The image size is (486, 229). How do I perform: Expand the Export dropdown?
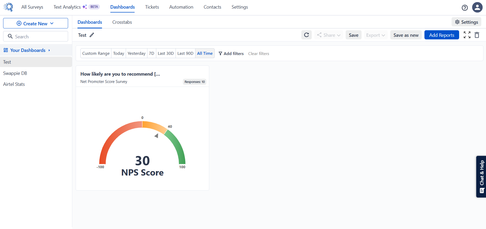[x=375, y=35]
